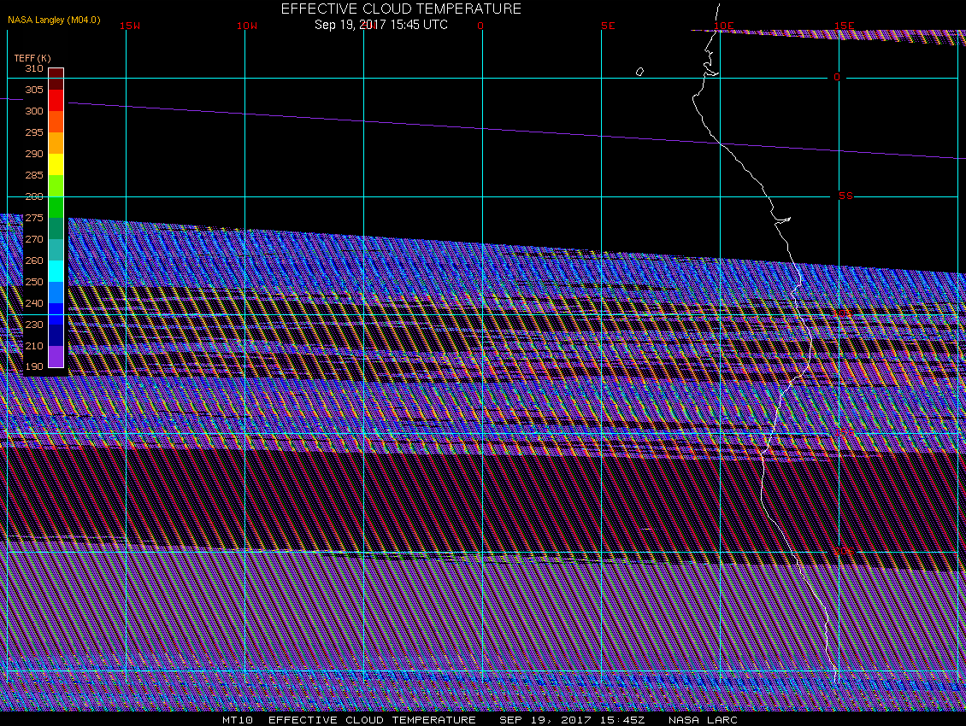Click the NASA LARC text in footer
The width and height of the screenshot is (966, 726).
(x=703, y=720)
